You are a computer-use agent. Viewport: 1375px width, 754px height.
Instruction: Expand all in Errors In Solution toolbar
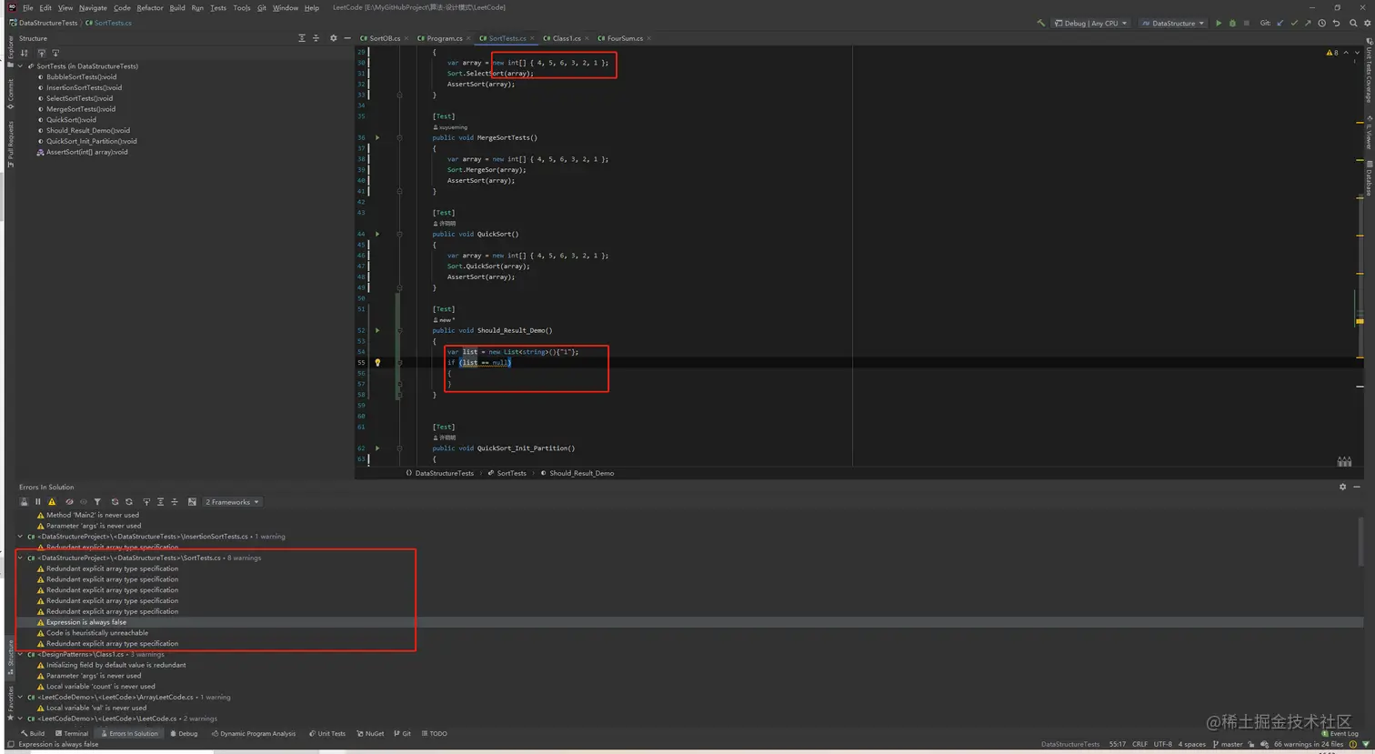click(160, 502)
